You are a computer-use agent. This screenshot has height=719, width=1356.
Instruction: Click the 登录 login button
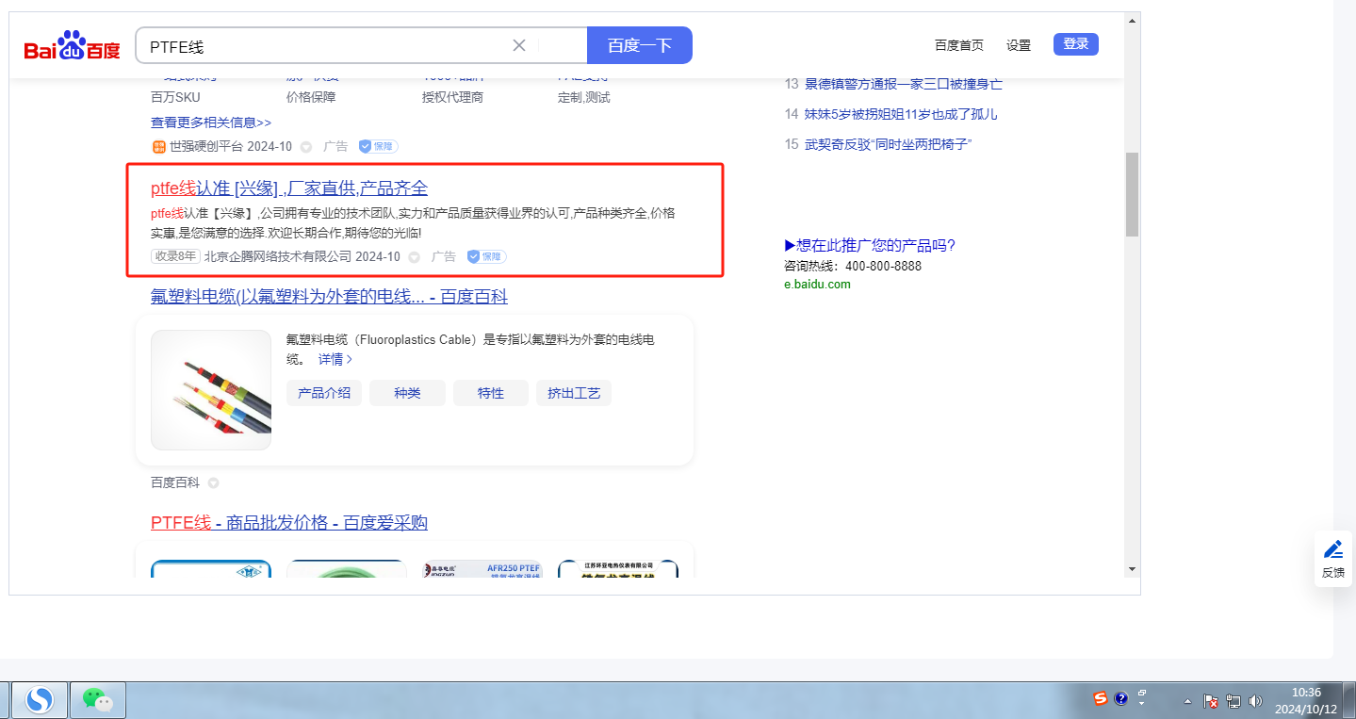(x=1075, y=44)
